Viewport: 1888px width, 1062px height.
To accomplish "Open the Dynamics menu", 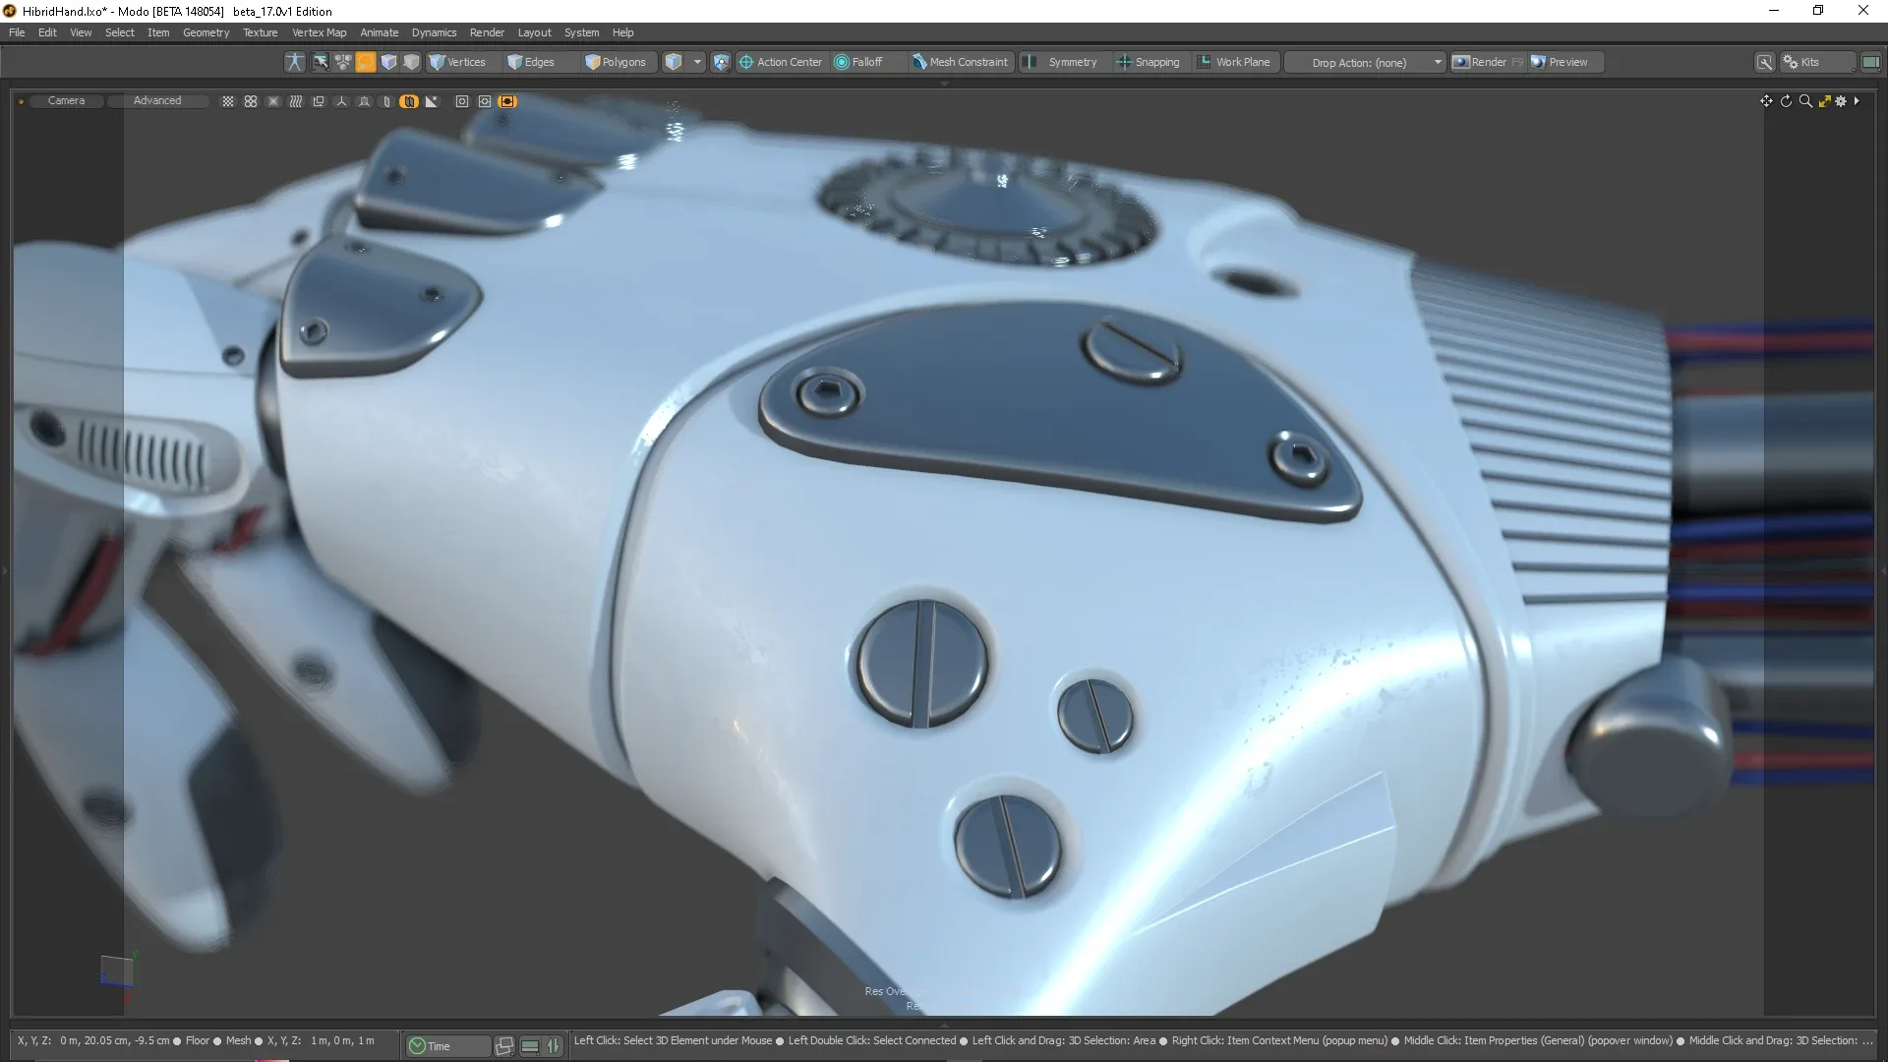I will (x=434, y=32).
